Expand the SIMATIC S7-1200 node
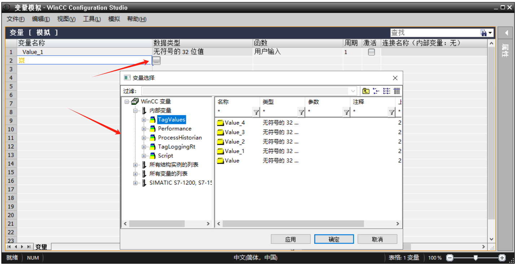 point(135,183)
